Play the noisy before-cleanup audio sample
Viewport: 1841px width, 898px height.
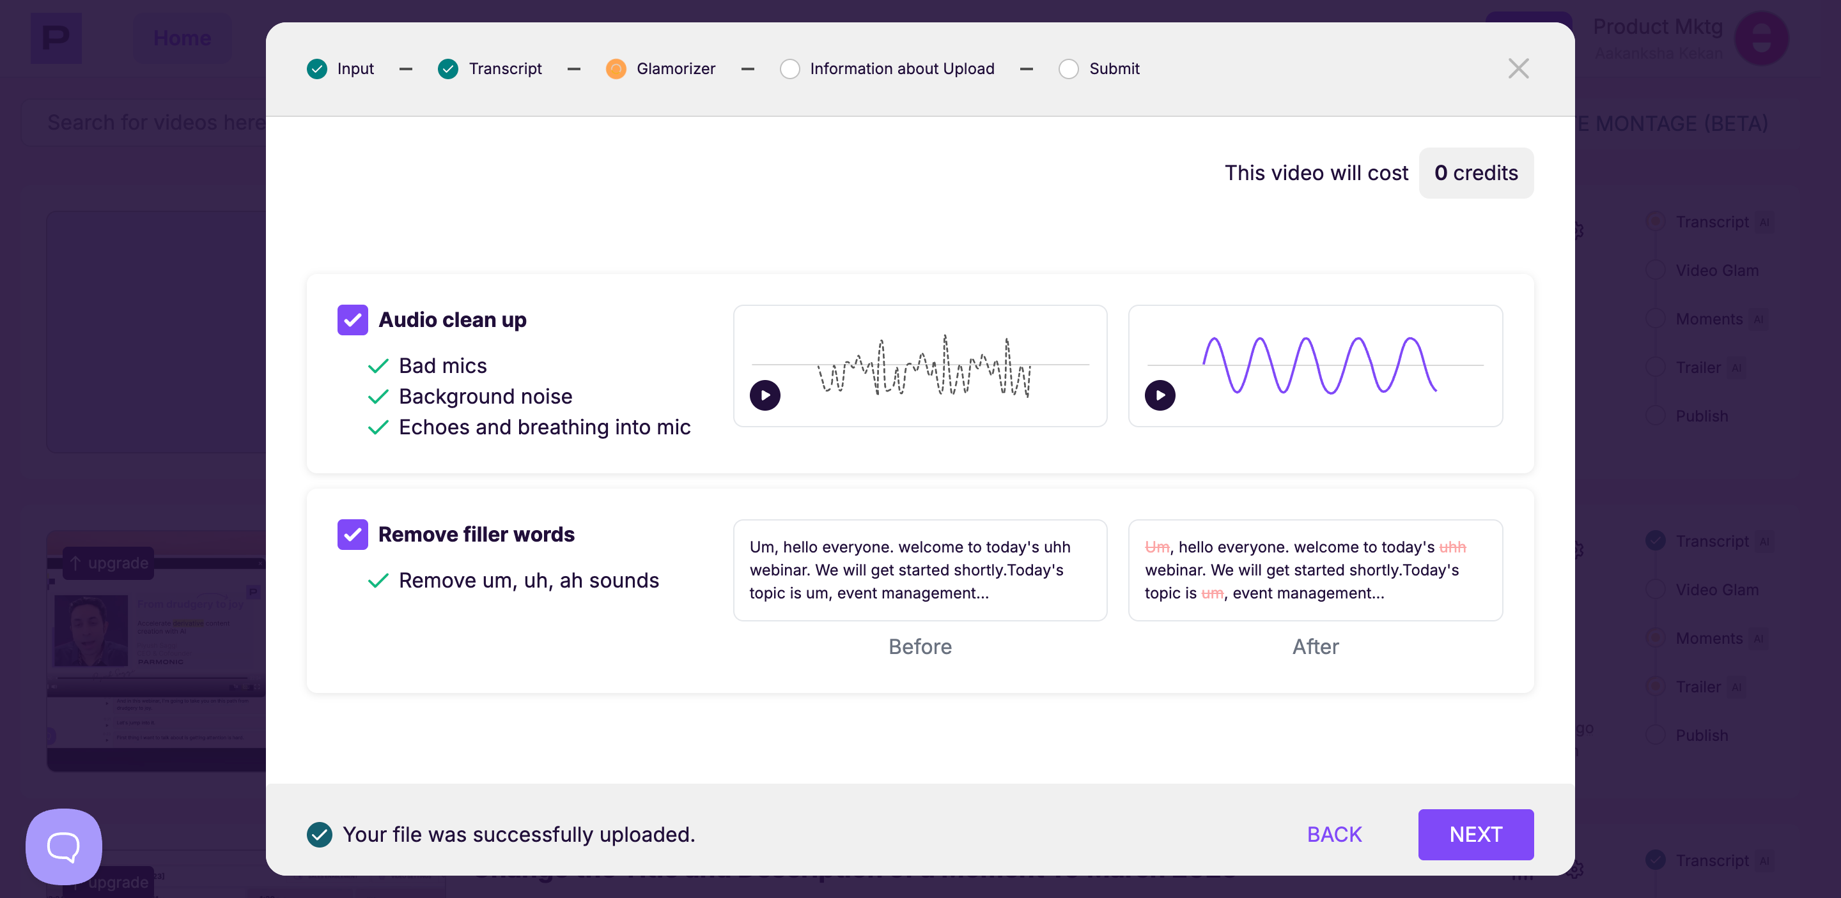(x=765, y=395)
